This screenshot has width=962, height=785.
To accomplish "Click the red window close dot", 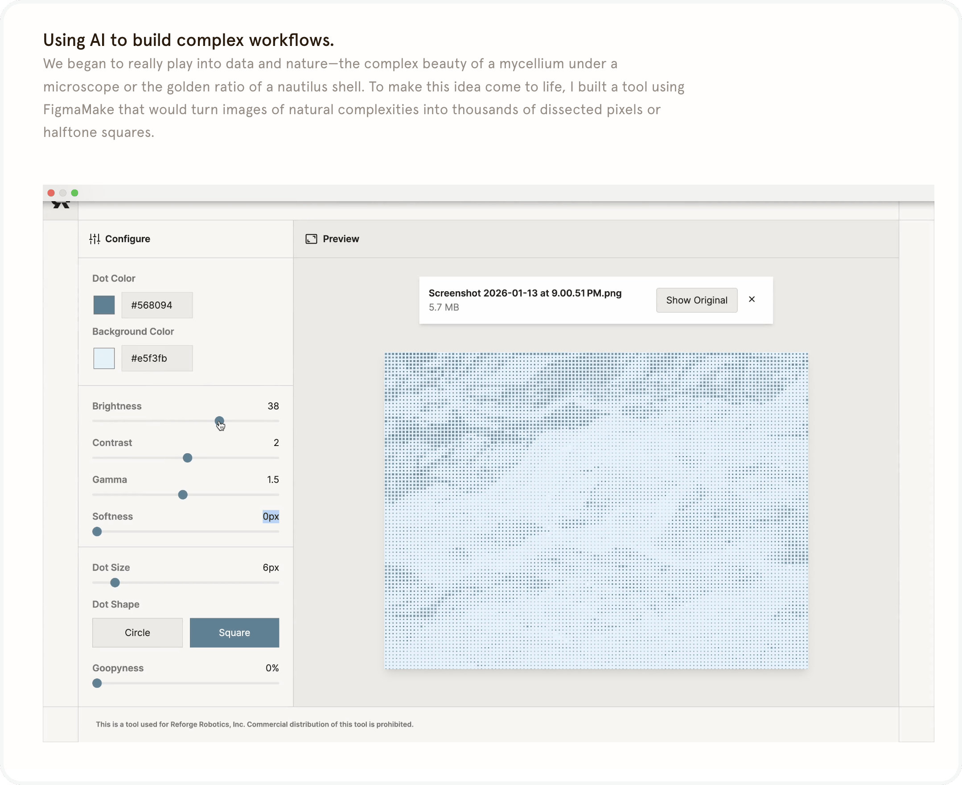I will click(x=51, y=193).
